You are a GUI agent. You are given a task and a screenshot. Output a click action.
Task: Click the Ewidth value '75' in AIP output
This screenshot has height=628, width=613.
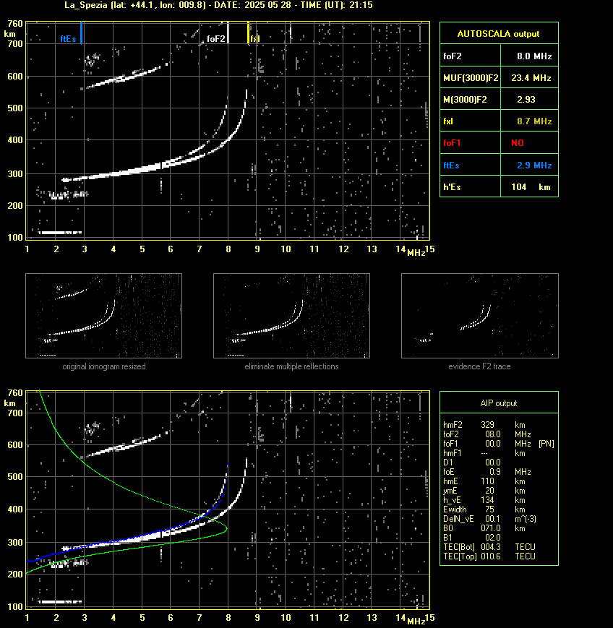(489, 509)
